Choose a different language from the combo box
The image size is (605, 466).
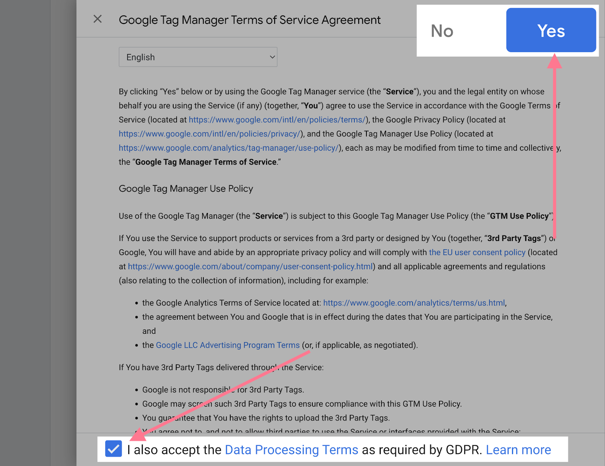198,57
